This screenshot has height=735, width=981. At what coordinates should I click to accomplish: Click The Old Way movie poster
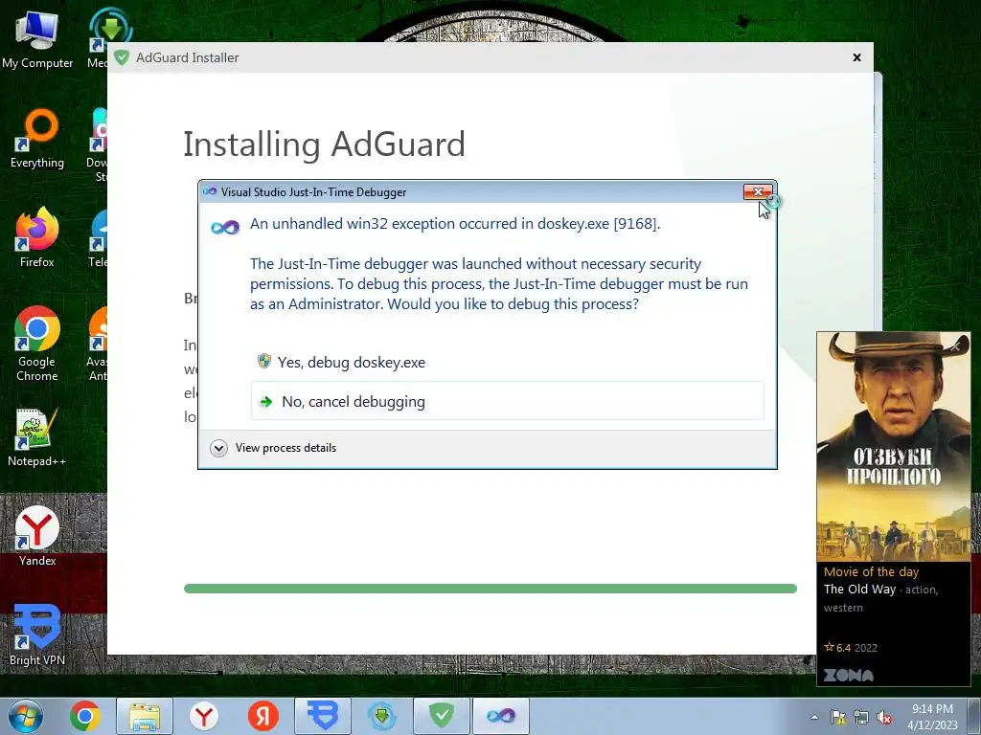pos(894,447)
